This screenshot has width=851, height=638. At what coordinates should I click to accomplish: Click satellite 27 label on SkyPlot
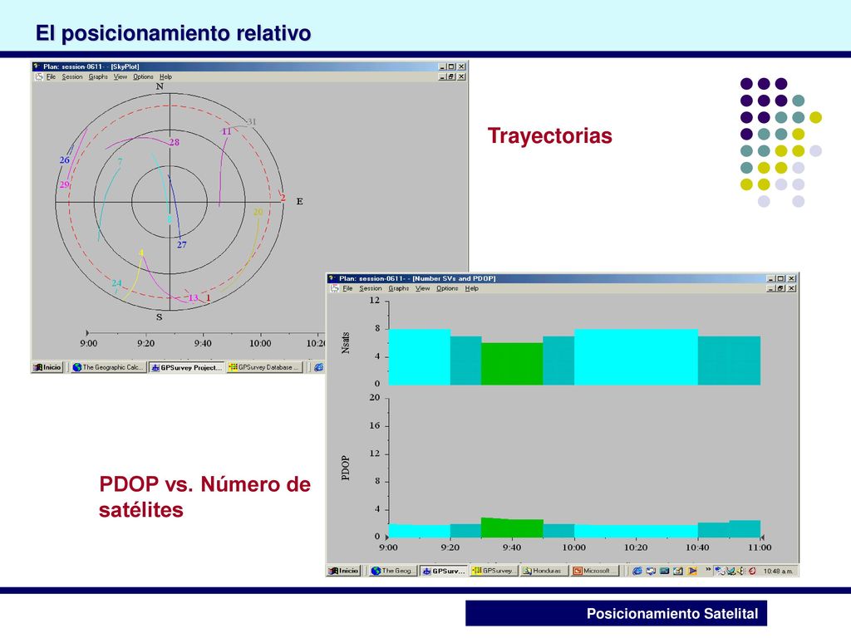182,245
